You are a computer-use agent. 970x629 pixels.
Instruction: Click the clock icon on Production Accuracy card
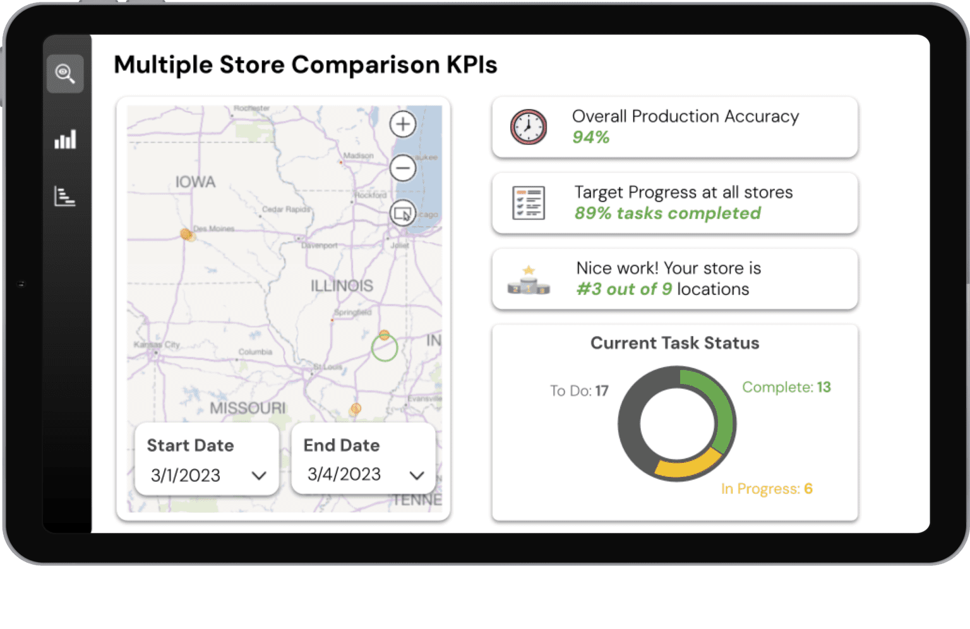pos(529,126)
